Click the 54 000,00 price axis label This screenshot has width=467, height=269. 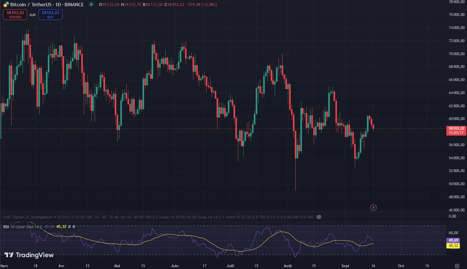pos(456,158)
